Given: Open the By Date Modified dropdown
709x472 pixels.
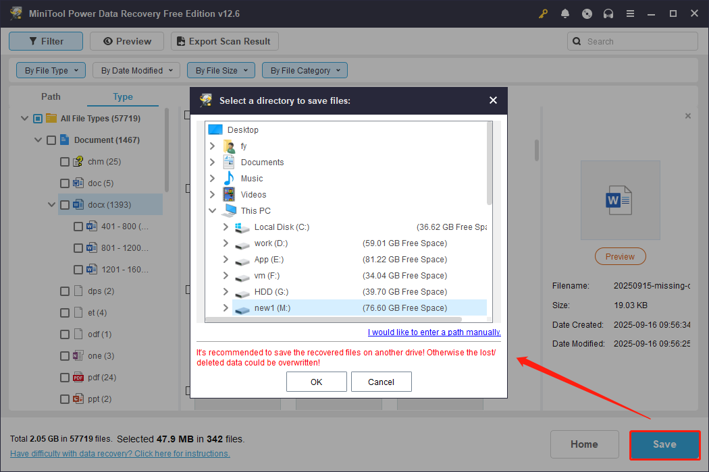Looking at the screenshot, I should (136, 70).
